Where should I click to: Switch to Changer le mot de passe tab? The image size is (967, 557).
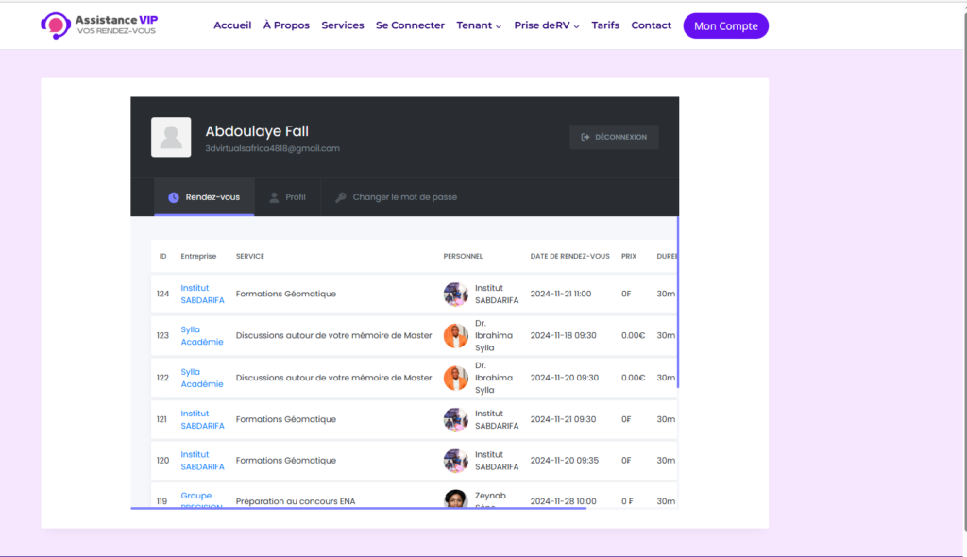click(x=404, y=197)
